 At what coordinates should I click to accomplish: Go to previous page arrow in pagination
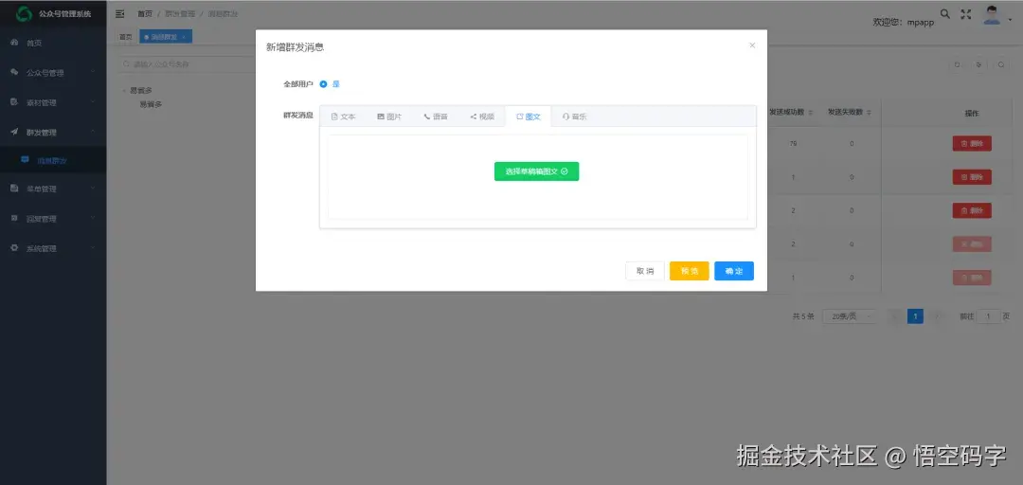[x=894, y=316]
